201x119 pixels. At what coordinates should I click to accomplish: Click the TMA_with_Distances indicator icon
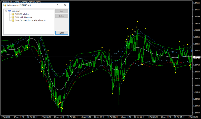pyautogui.click(x=13, y=17)
